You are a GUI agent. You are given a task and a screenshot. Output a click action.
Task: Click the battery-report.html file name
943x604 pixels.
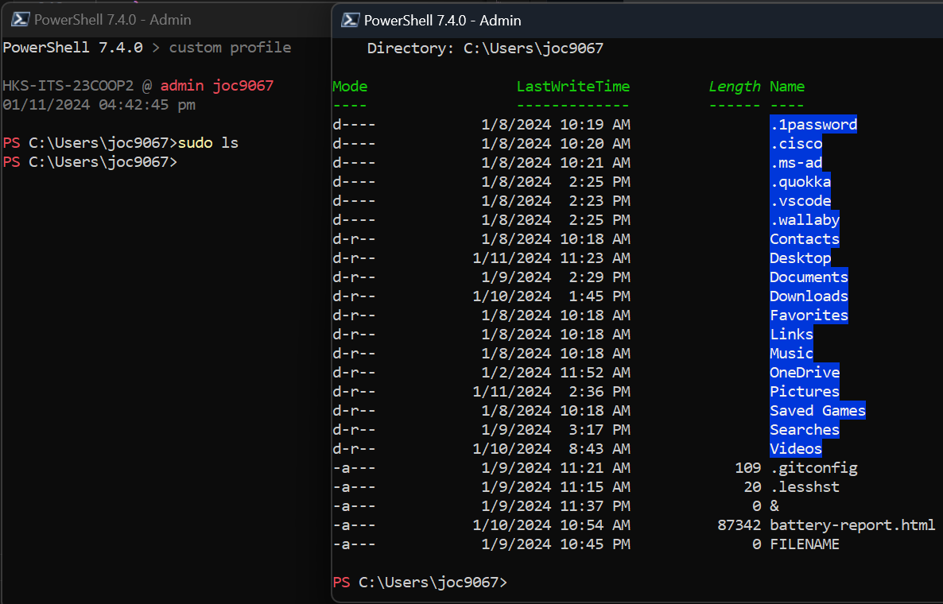pos(852,525)
